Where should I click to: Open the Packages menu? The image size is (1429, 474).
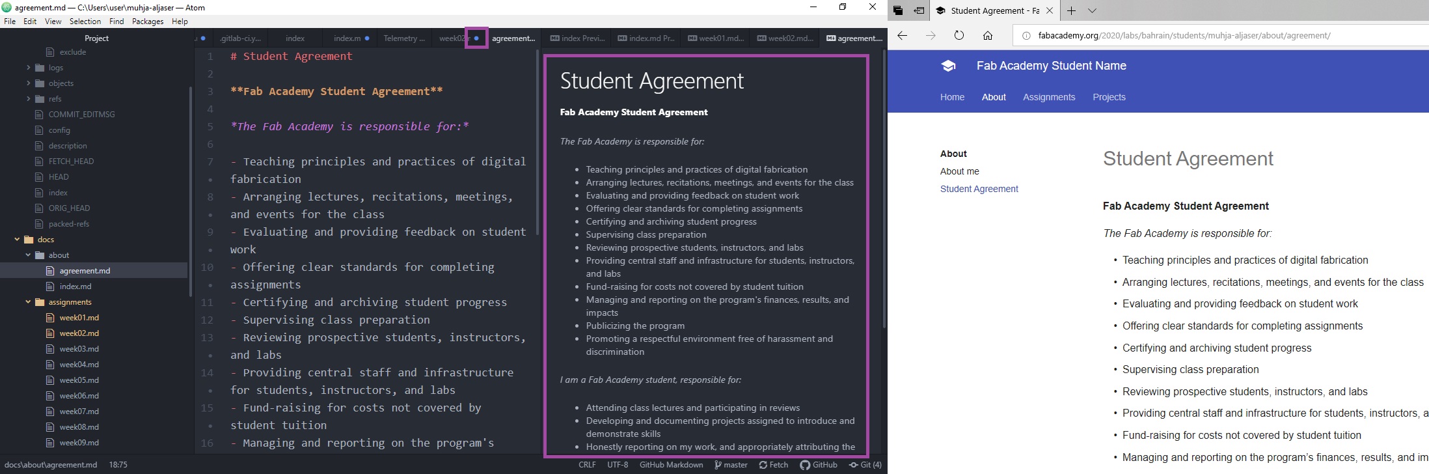(148, 21)
